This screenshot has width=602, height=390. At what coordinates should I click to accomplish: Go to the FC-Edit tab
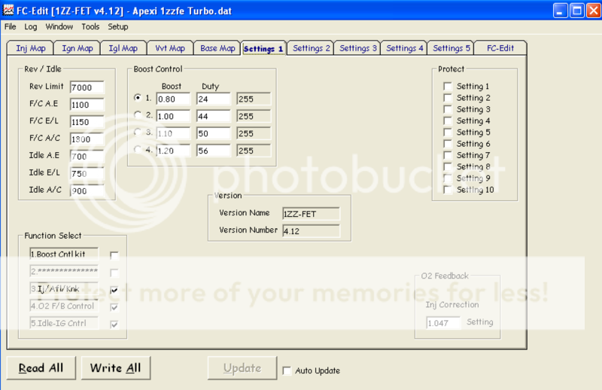point(500,48)
